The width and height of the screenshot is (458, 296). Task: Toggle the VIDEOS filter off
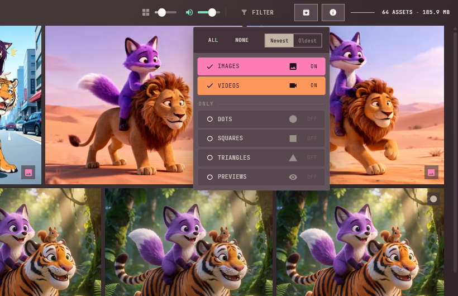(x=261, y=85)
